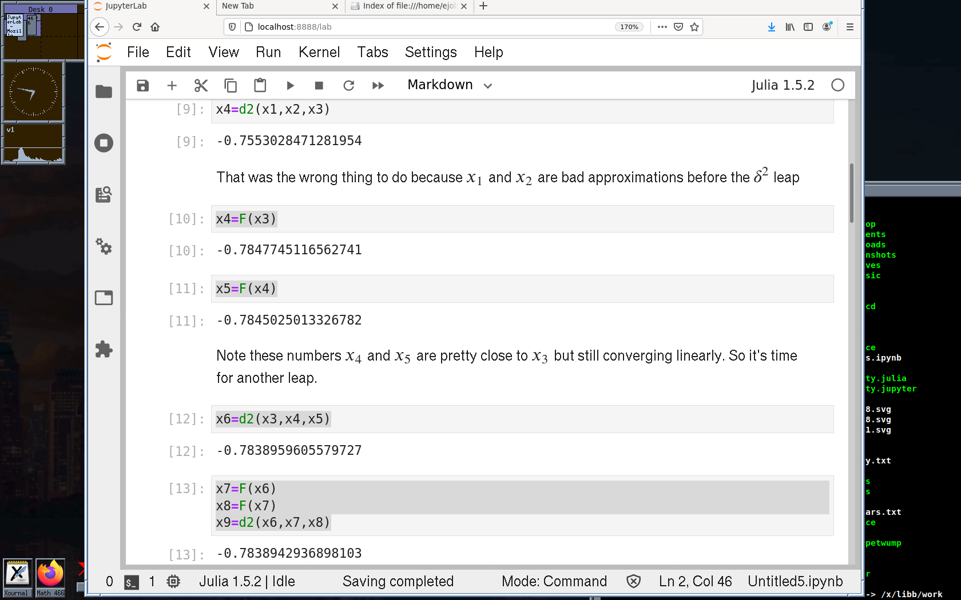Restart kernel and run all cells
The height and width of the screenshot is (600, 961).
pos(378,86)
